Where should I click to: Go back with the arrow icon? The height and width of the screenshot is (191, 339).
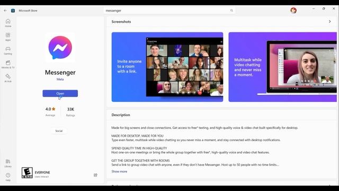click(x=5, y=11)
